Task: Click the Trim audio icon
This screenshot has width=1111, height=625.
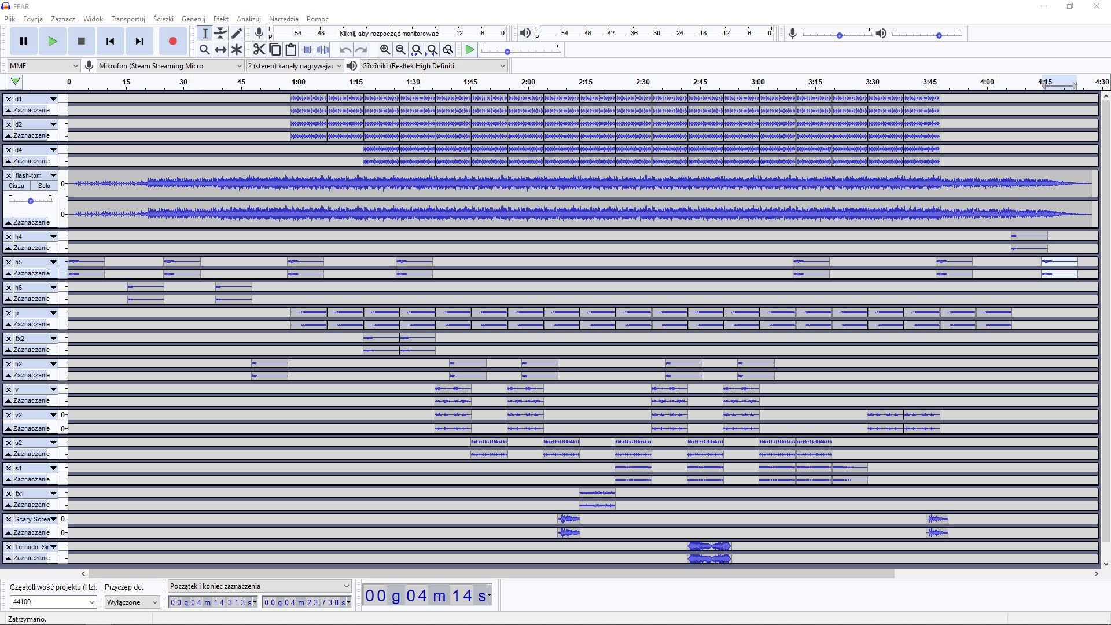Action: [307, 50]
